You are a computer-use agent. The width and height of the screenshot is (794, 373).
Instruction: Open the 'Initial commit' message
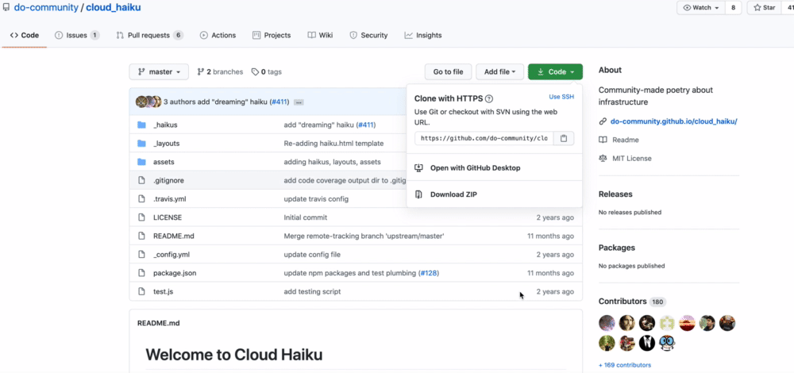pos(306,217)
